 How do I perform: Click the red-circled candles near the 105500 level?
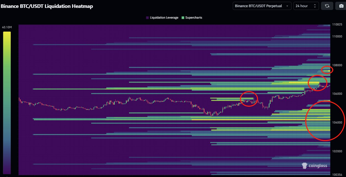[x=249, y=99]
